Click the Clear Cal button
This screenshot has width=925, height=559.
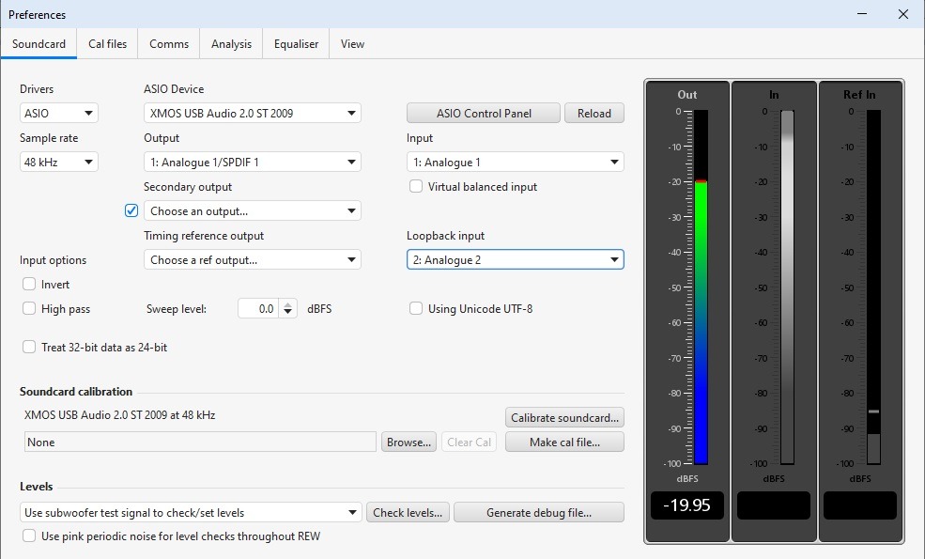pos(469,443)
